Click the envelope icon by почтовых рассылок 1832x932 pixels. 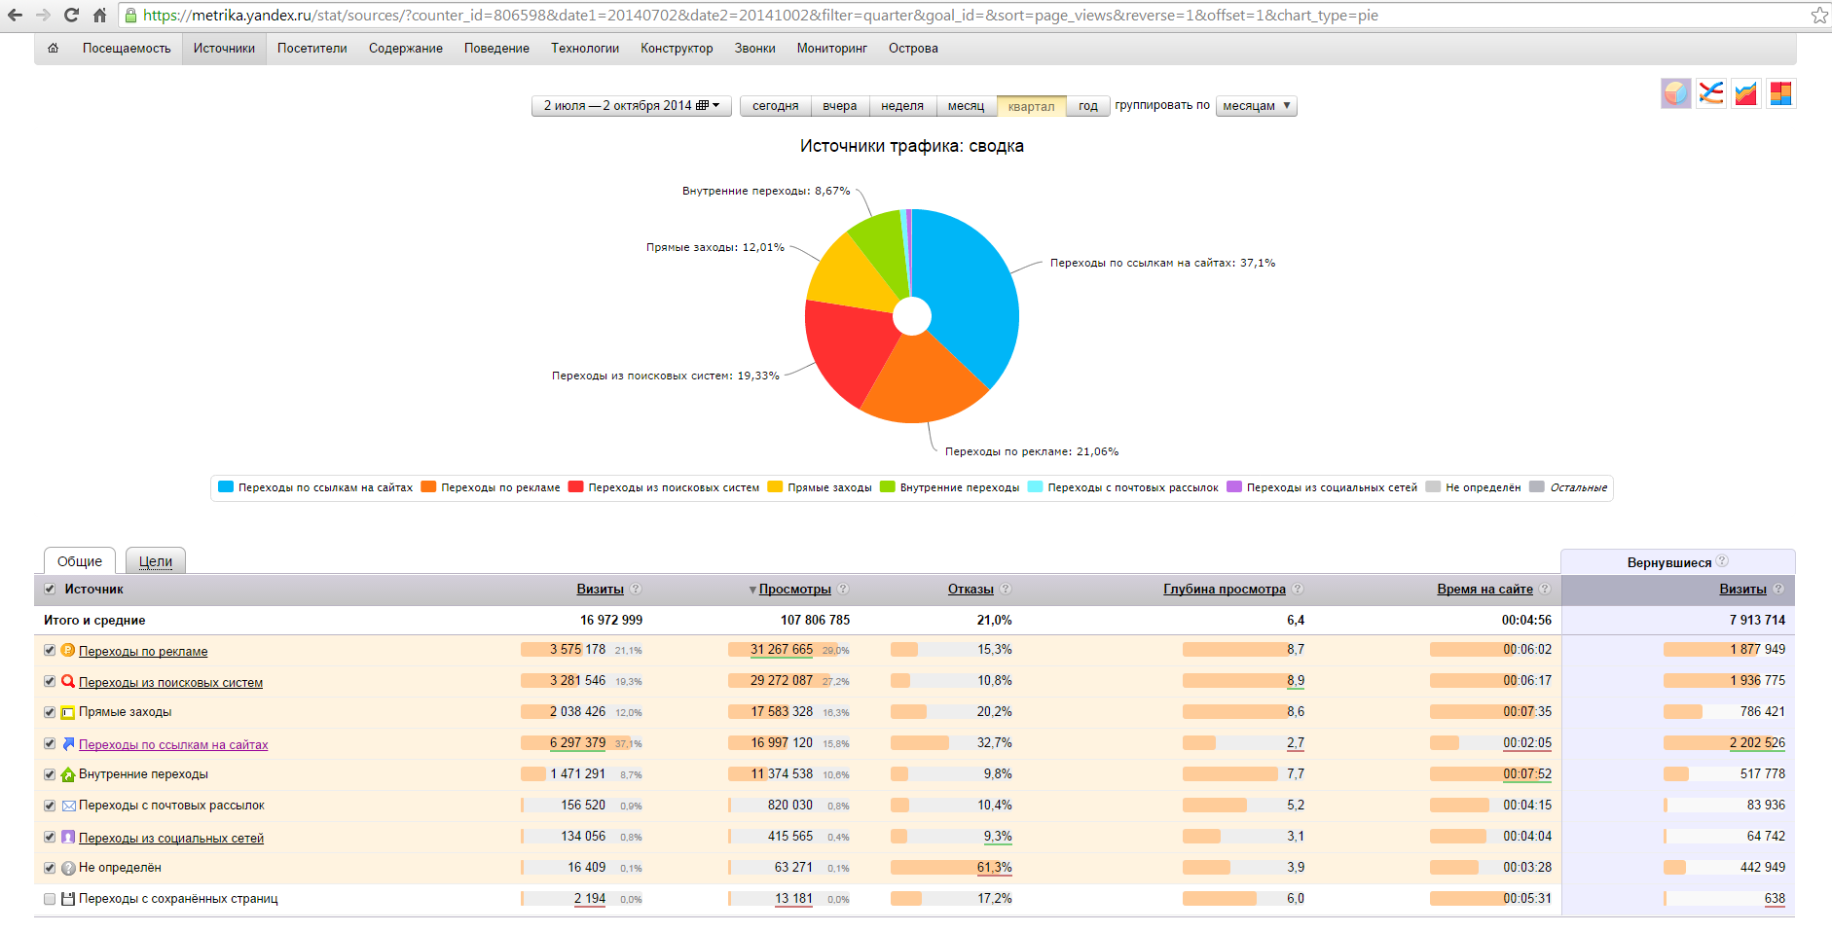click(68, 806)
